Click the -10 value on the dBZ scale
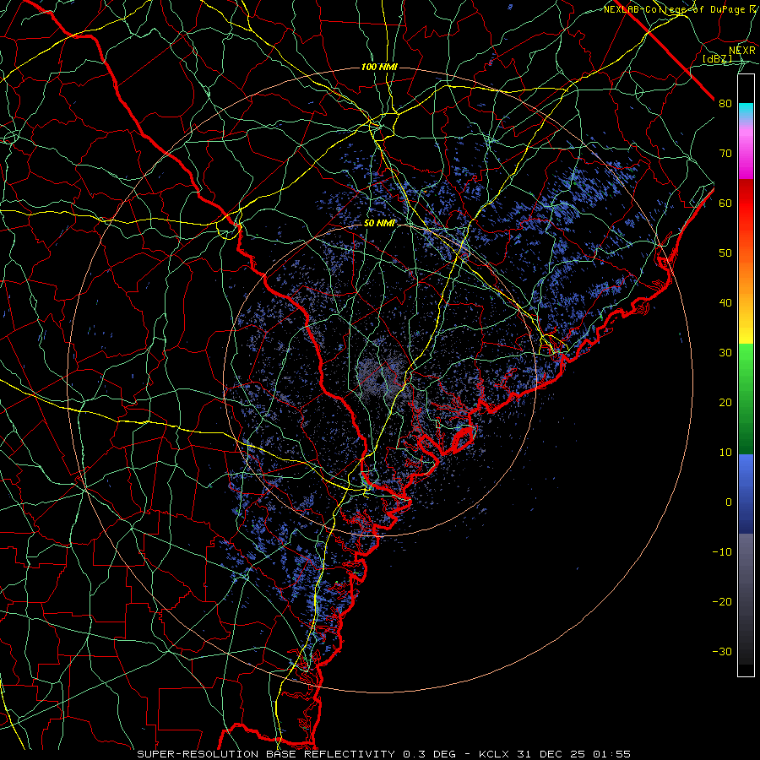This screenshot has height=760, width=760. coord(722,552)
